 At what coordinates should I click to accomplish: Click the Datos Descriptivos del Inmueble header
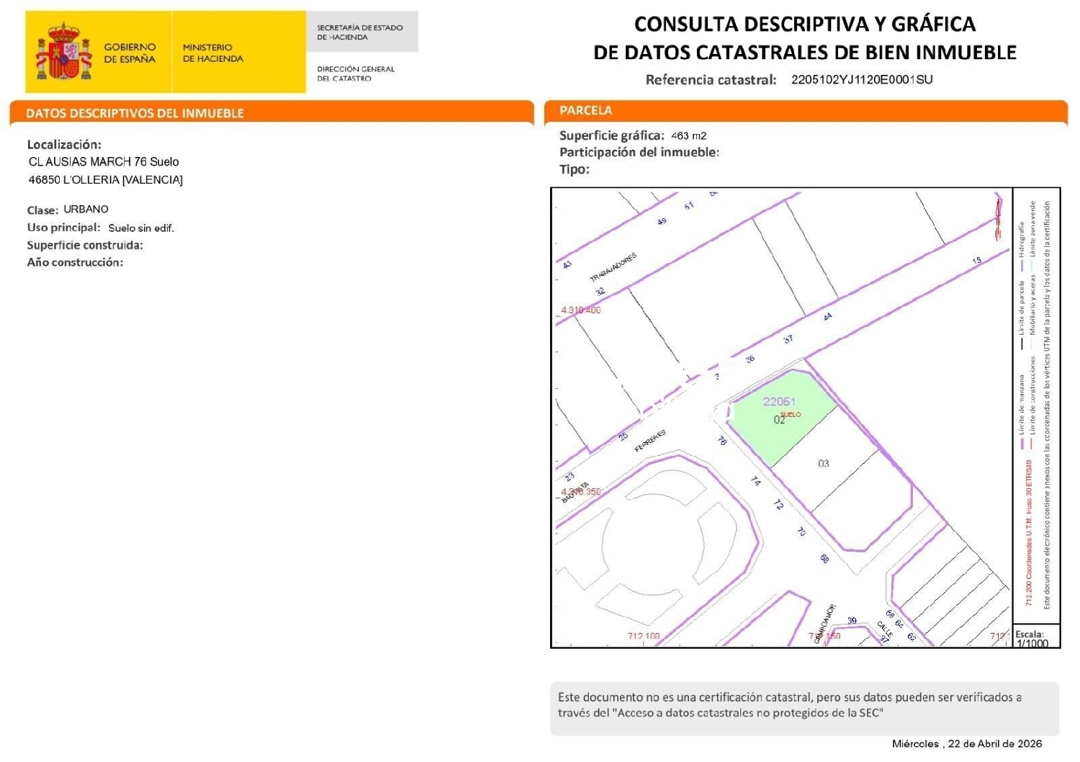coord(135,113)
